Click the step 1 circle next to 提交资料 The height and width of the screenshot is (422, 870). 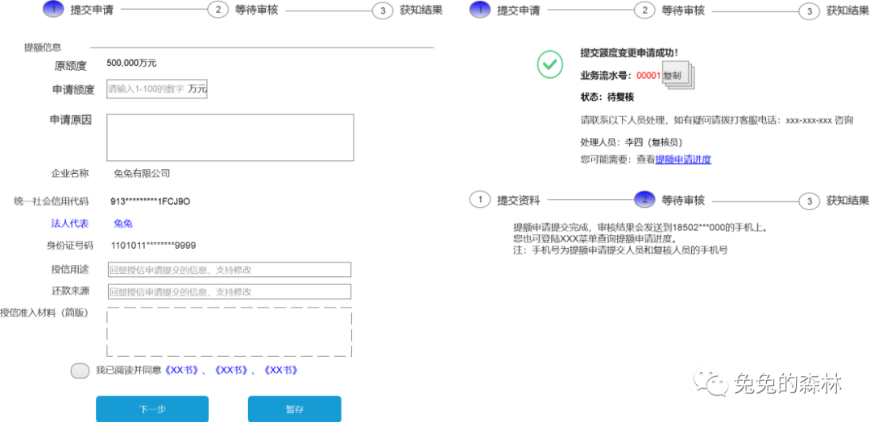[x=480, y=200]
